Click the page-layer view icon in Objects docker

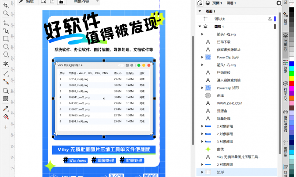[200, 3]
